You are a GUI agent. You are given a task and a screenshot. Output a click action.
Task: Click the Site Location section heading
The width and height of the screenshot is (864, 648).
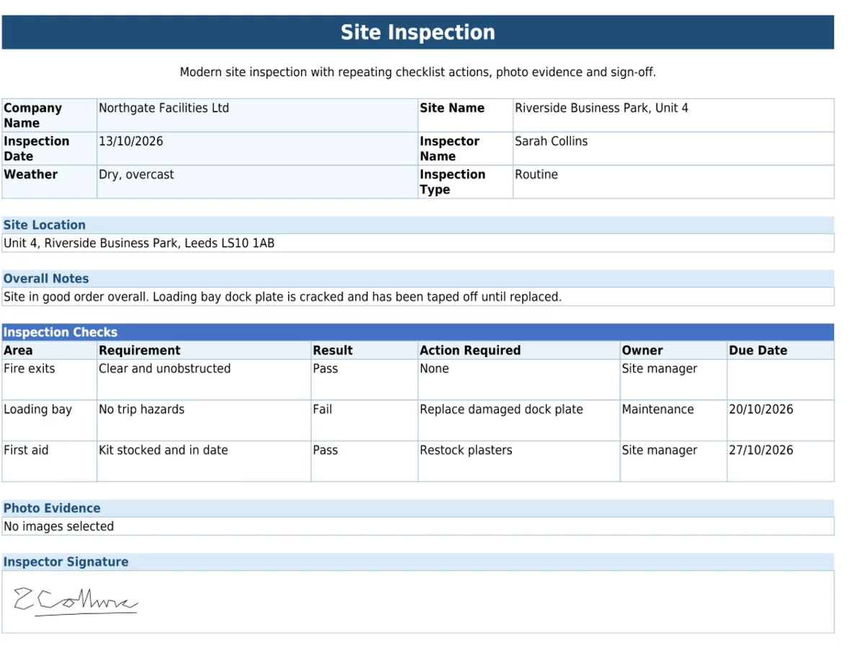pyautogui.click(x=418, y=225)
